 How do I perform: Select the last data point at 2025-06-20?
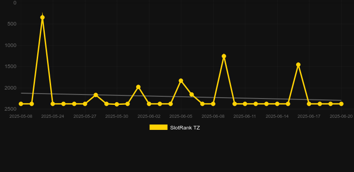341,104
